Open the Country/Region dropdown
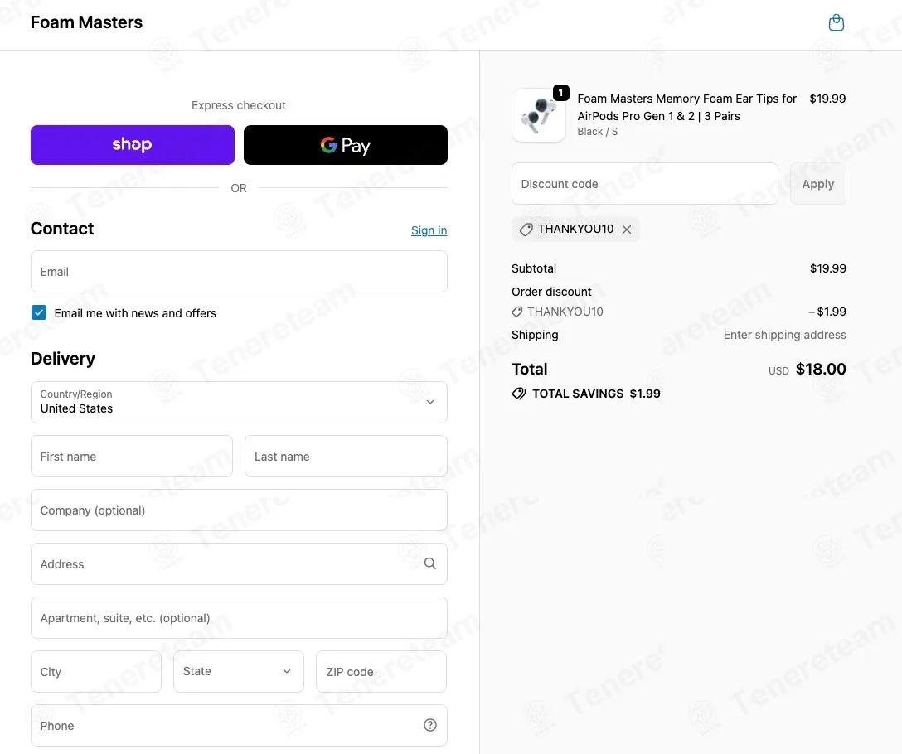 (239, 402)
